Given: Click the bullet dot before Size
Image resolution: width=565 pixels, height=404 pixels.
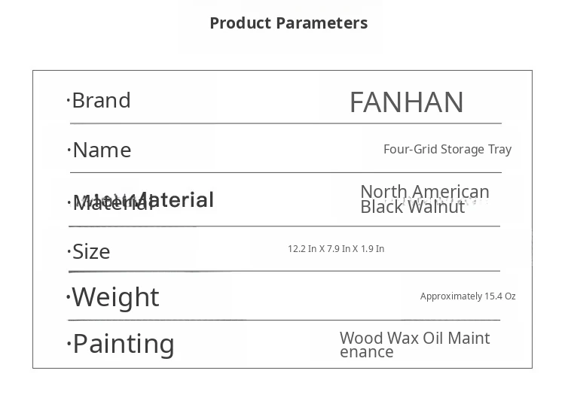Looking at the screenshot, I should coord(69,251).
